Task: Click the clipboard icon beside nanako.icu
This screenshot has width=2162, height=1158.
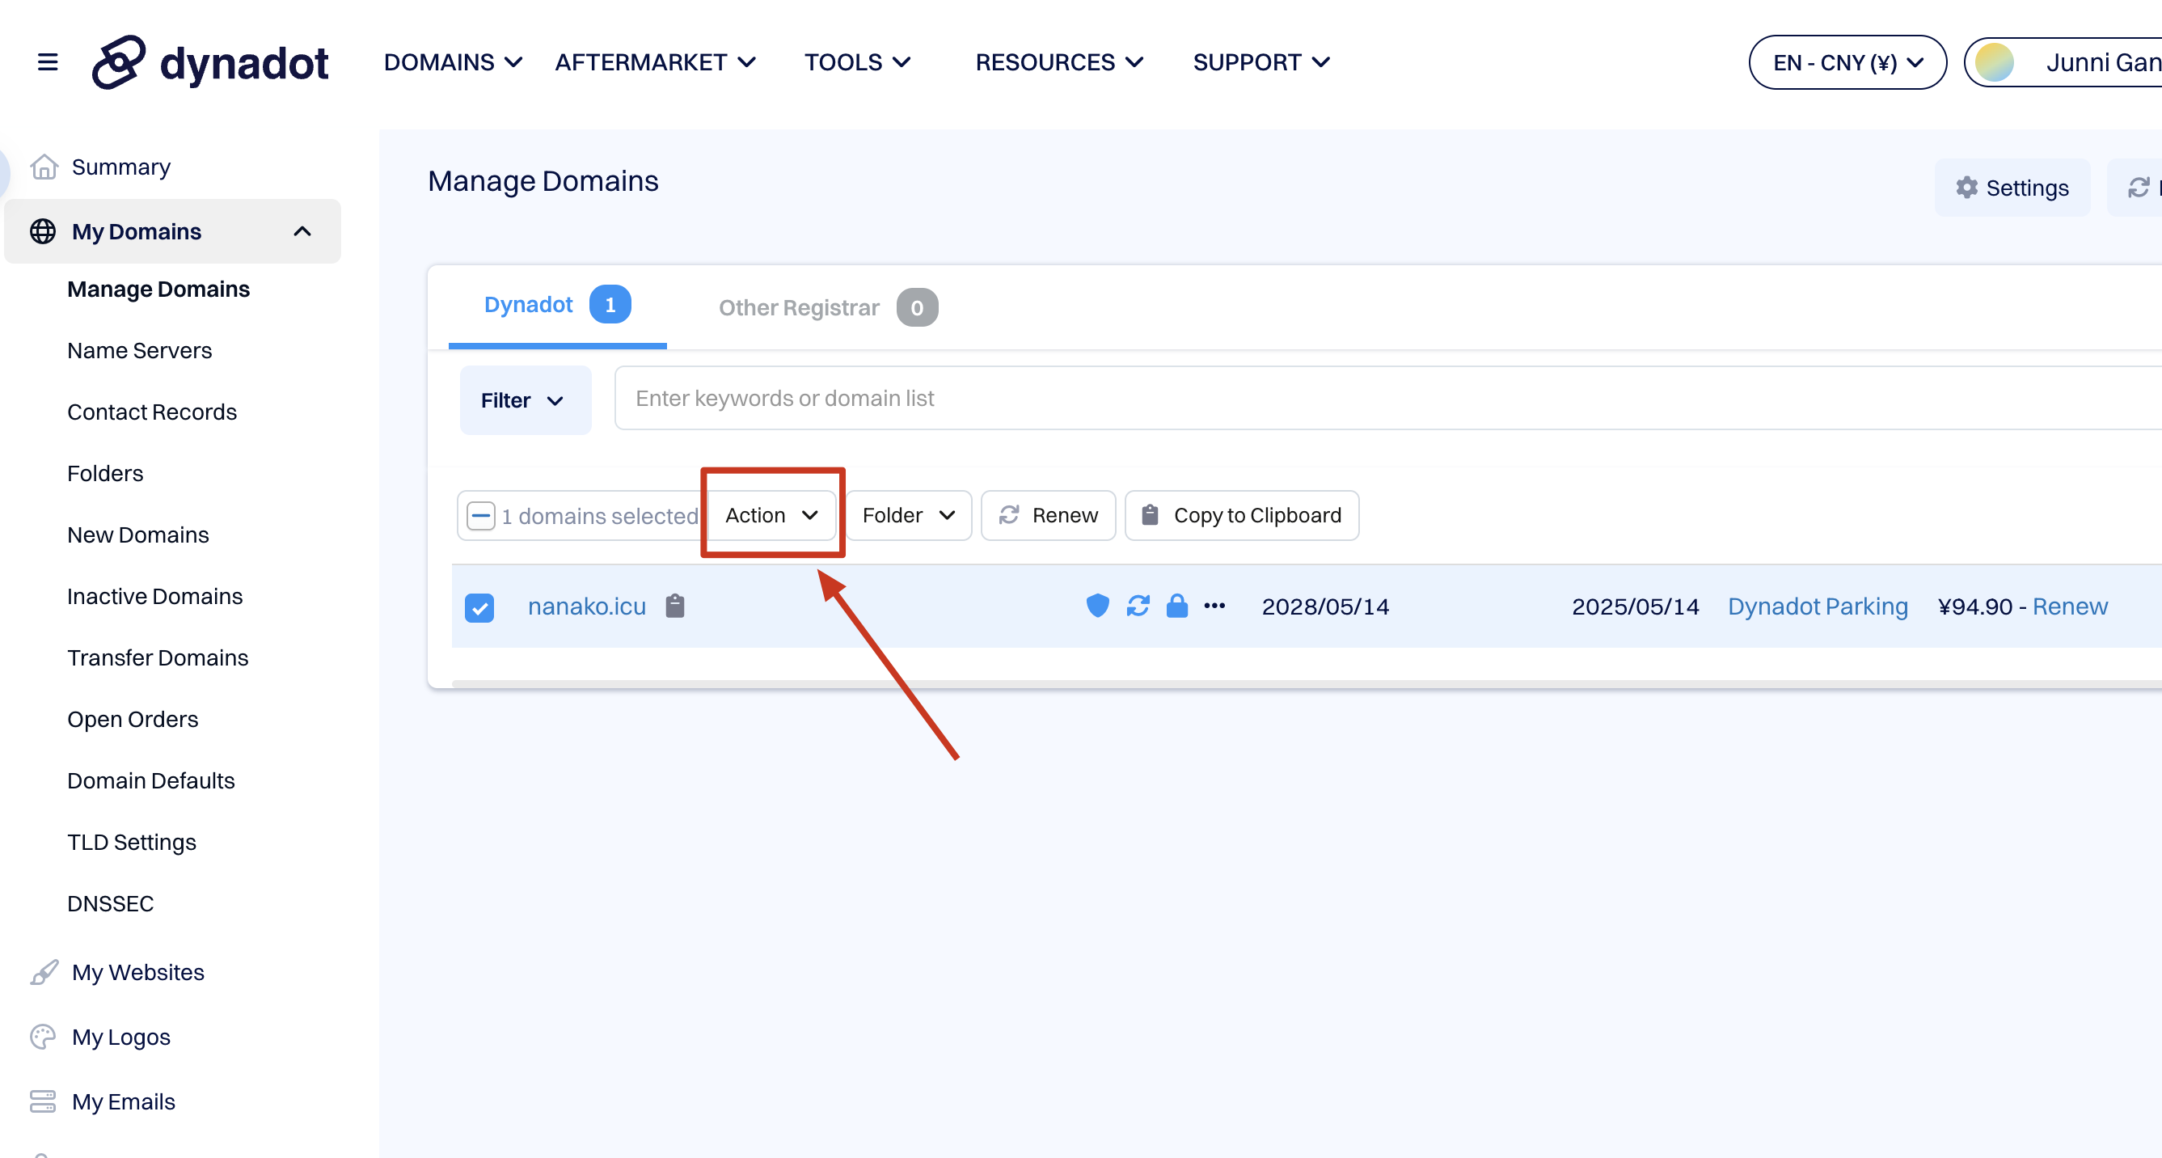Action: click(x=675, y=605)
